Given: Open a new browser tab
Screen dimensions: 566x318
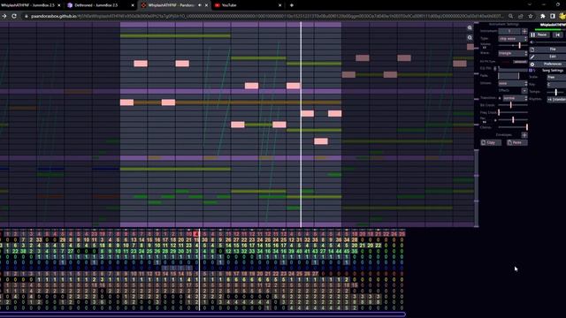Looking at the screenshot, I should [292, 5].
